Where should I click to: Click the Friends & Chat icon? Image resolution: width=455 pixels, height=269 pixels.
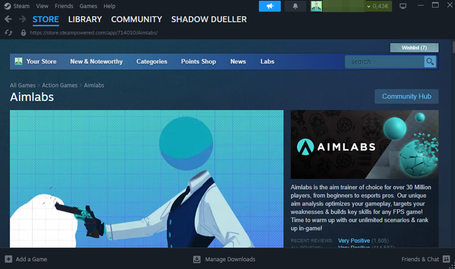tap(447, 259)
